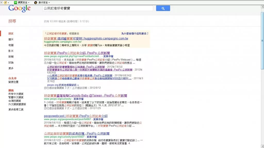Click the yellow checkmark toolbar icon

pos(5,2)
